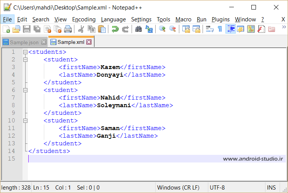Select the Sample.xml tab
This screenshot has height=193, width=288.
(71, 42)
